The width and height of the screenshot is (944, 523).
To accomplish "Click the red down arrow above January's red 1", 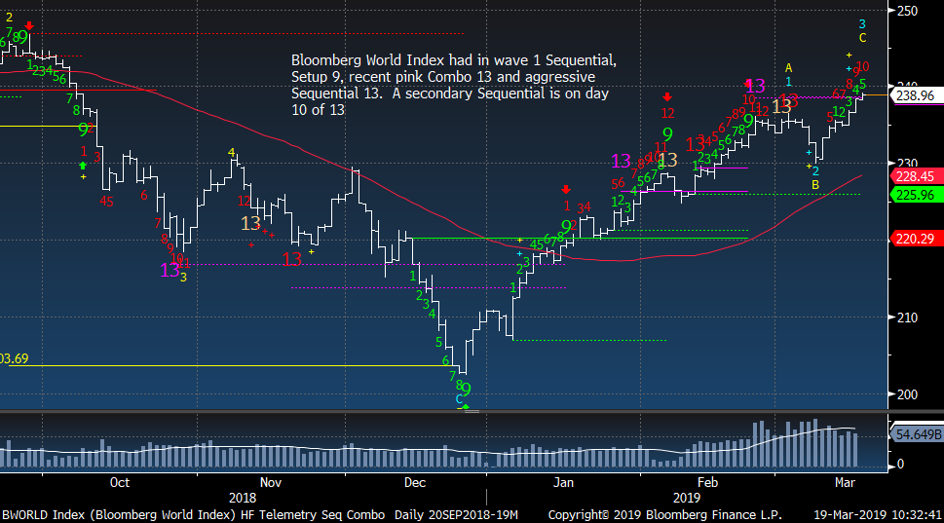I will pos(566,190).
